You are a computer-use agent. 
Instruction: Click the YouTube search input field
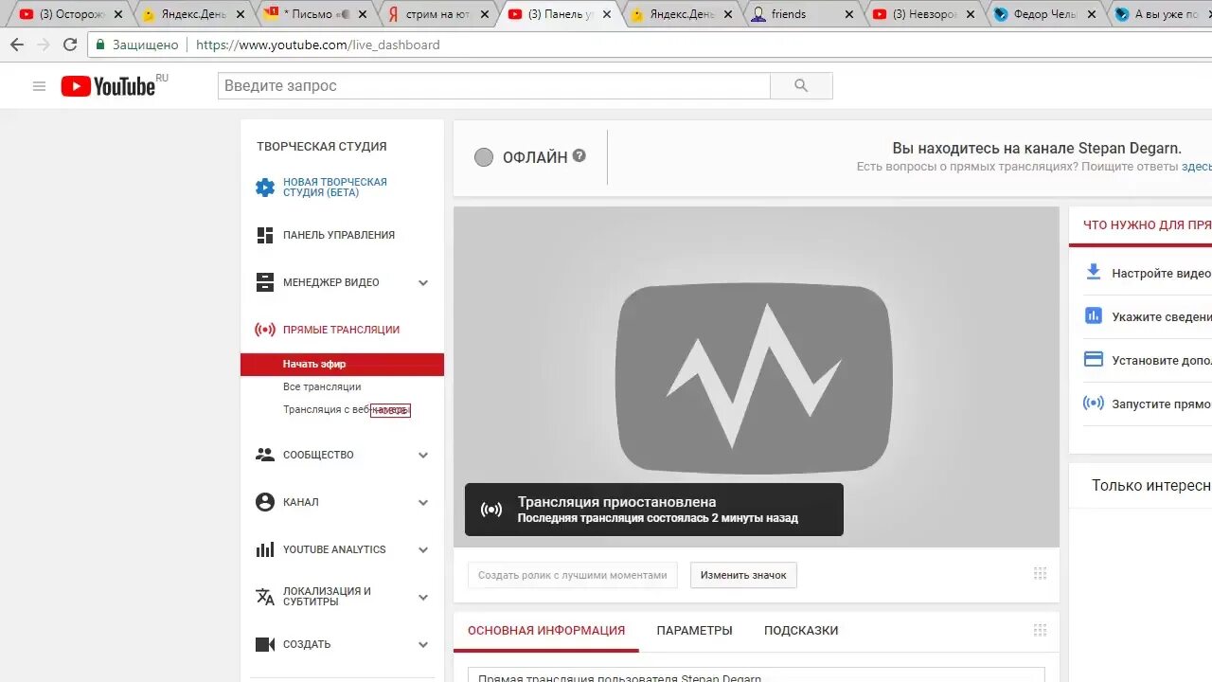tap(494, 85)
